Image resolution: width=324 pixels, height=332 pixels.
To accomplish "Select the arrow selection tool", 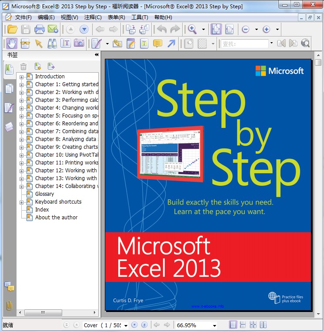I will coord(39,44).
